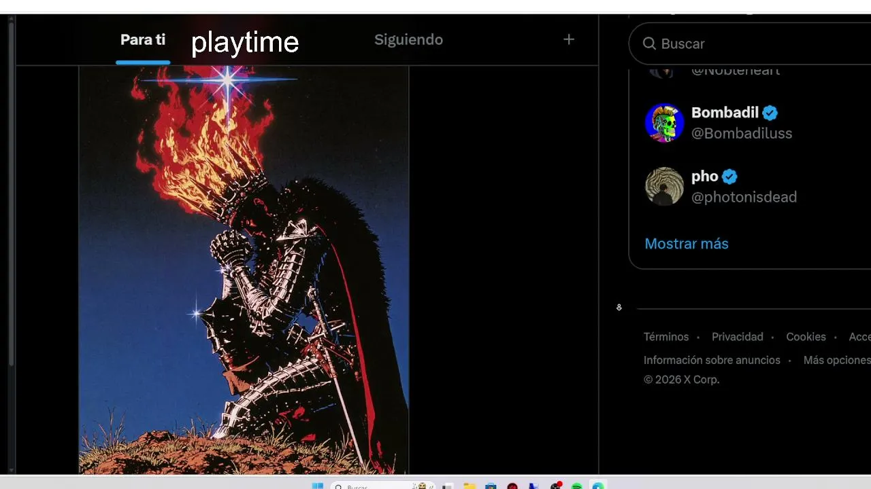
Task: Add a new timeline tab with plus icon
Action: click(569, 39)
